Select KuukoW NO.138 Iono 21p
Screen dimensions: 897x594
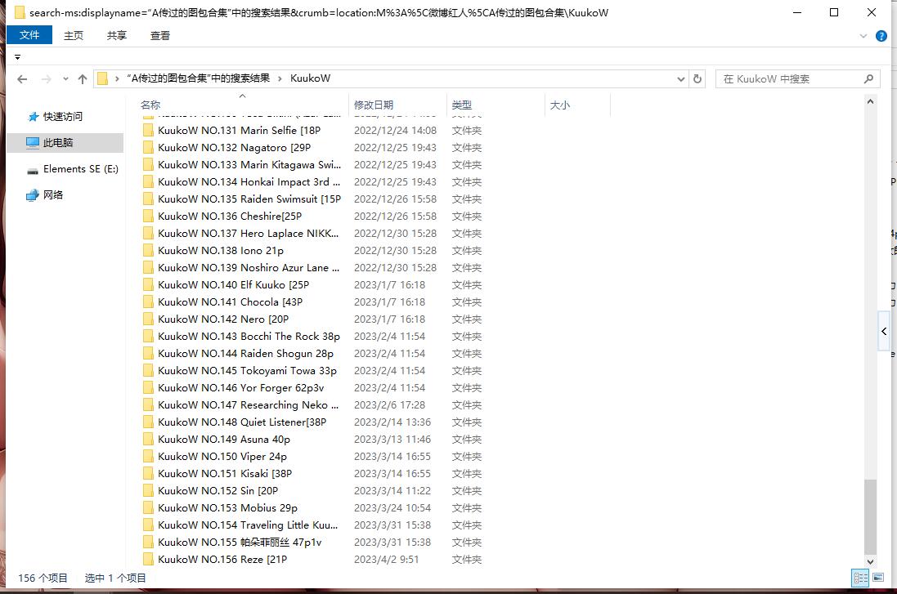[221, 250]
